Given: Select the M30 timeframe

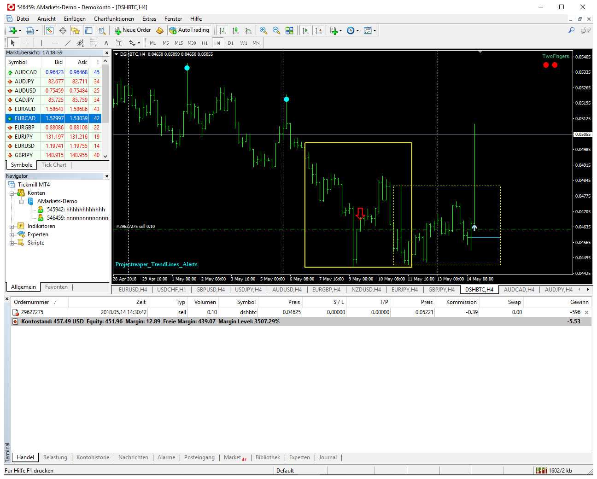Looking at the screenshot, I should (x=192, y=43).
